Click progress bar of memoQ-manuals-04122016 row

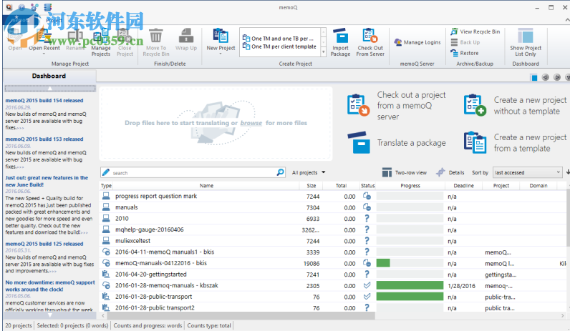click(410, 263)
